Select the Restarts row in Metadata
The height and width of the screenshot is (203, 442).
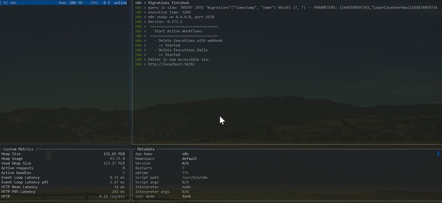pyautogui.click(x=144, y=168)
